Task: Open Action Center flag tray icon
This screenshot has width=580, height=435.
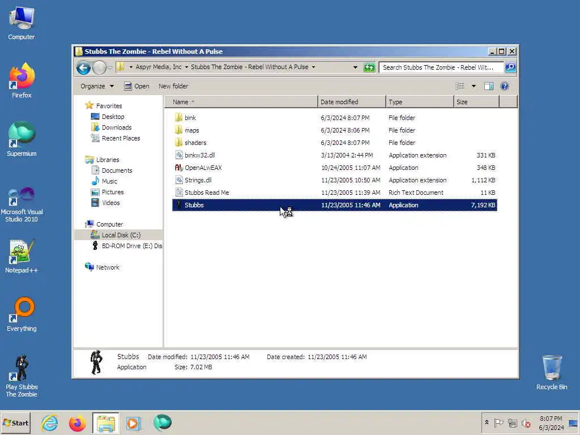Action: (x=498, y=423)
